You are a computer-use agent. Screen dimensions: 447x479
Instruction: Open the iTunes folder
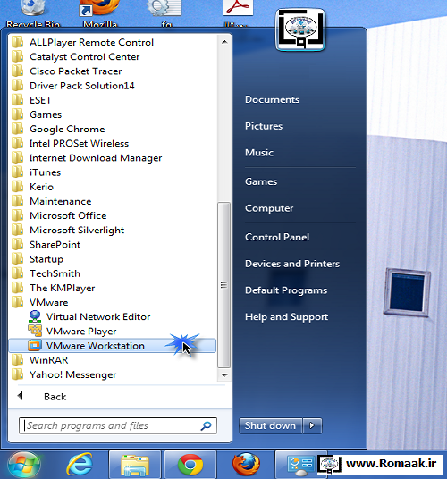[45, 172]
